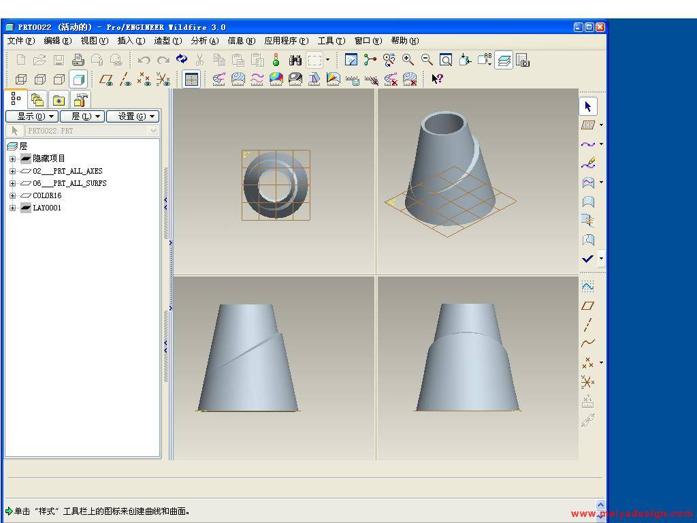
Task: Open the View Manager icon
Action: (x=523, y=60)
